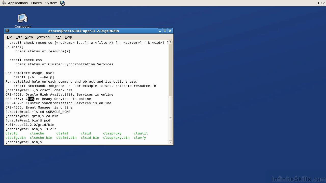The width and height of the screenshot is (326, 183).
Task: Click 'clssproxy.bin' in the listing
Action: pyautogui.click(x=116, y=138)
